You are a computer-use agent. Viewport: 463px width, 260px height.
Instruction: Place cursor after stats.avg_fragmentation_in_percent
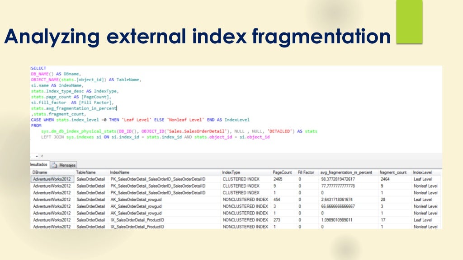117,108
